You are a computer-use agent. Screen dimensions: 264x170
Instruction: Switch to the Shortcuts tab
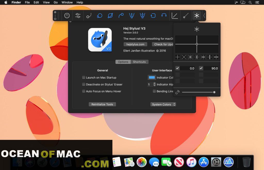(139, 62)
